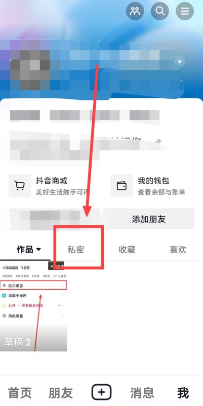The width and height of the screenshot is (203, 406).
Task: Switch to the 收藏 tab
Action: [127, 250]
